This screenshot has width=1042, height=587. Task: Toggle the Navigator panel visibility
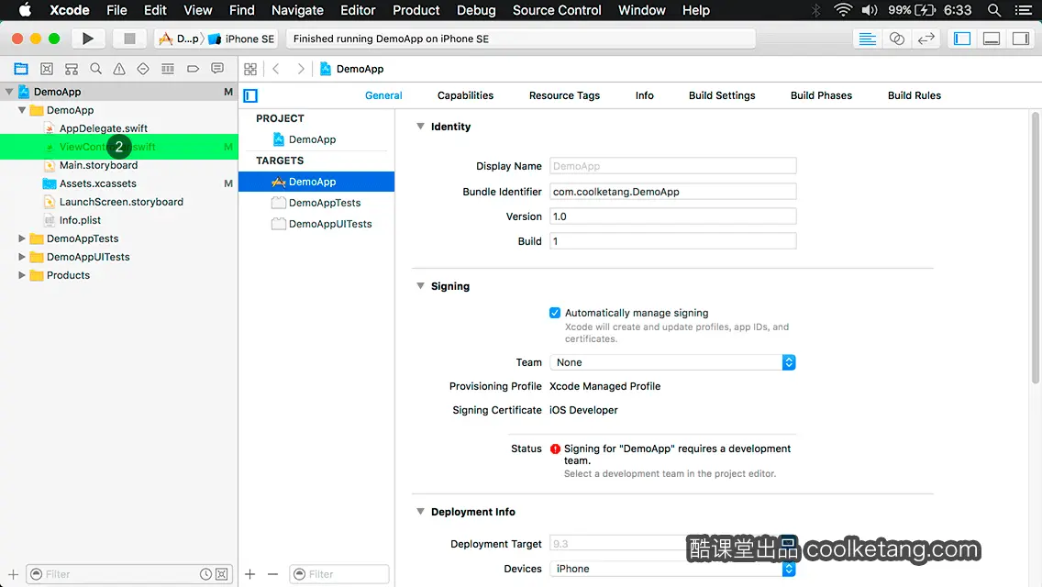[x=962, y=39]
